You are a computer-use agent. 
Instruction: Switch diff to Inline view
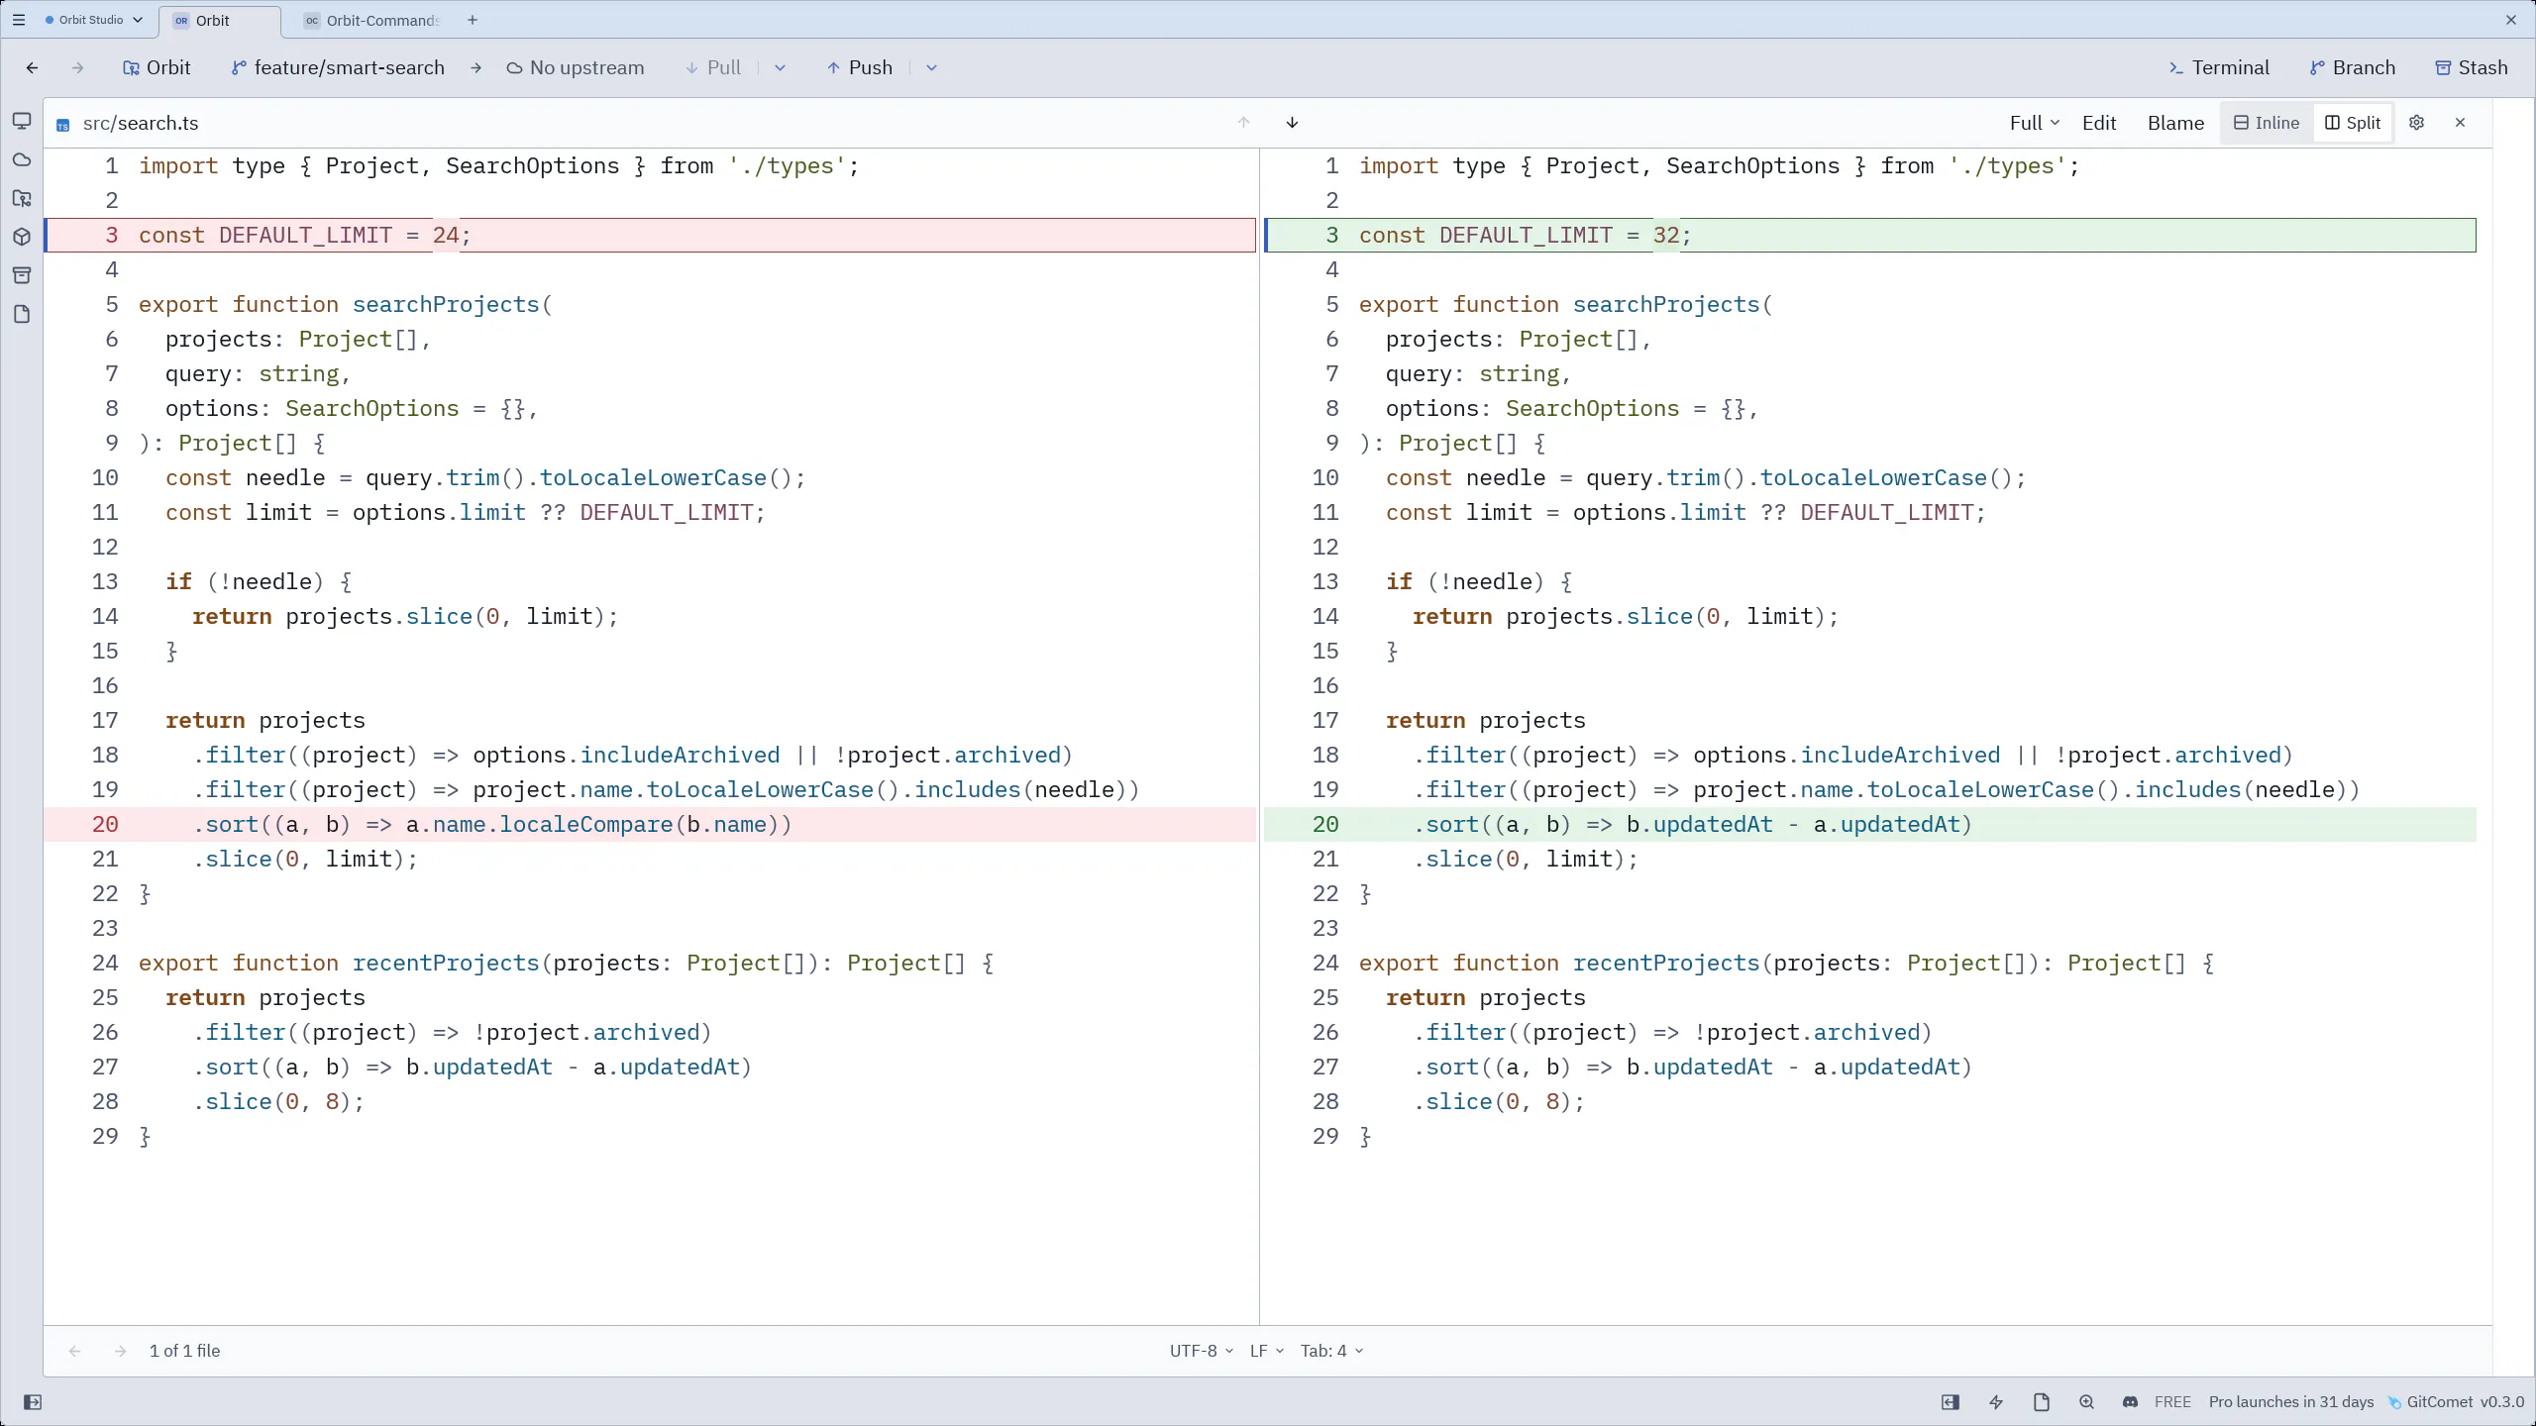(2267, 123)
